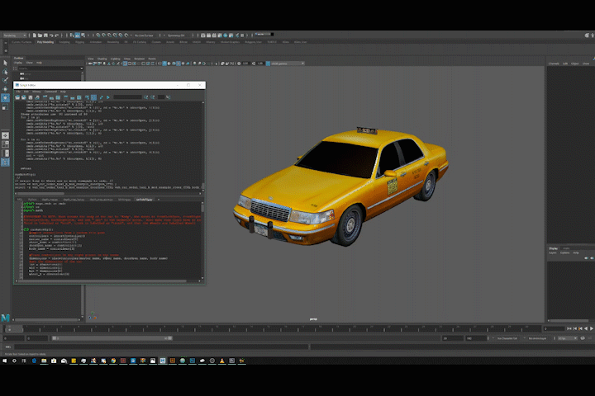
Task: Activate the highlighted Rotate tool
Action: point(5,98)
